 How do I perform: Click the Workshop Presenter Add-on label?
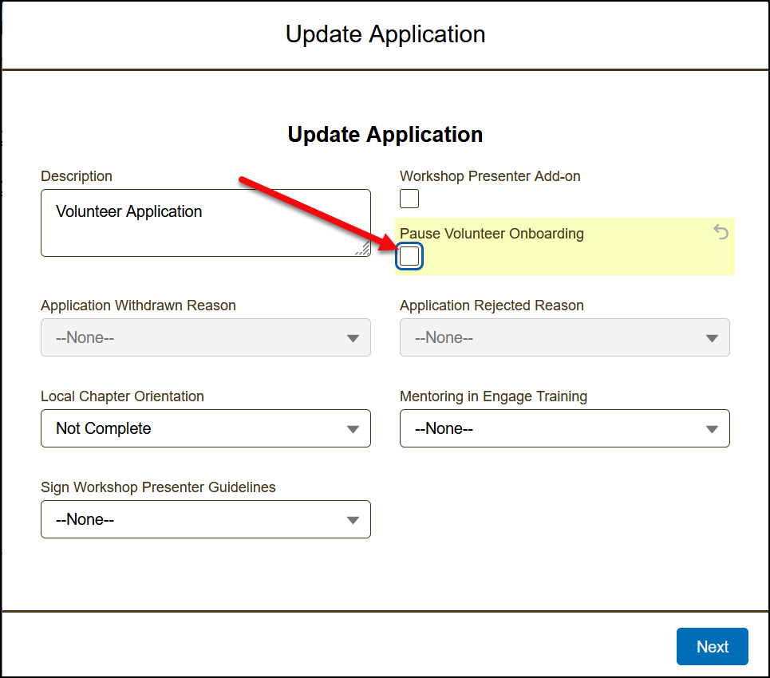pyautogui.click(x=490, y=176)
